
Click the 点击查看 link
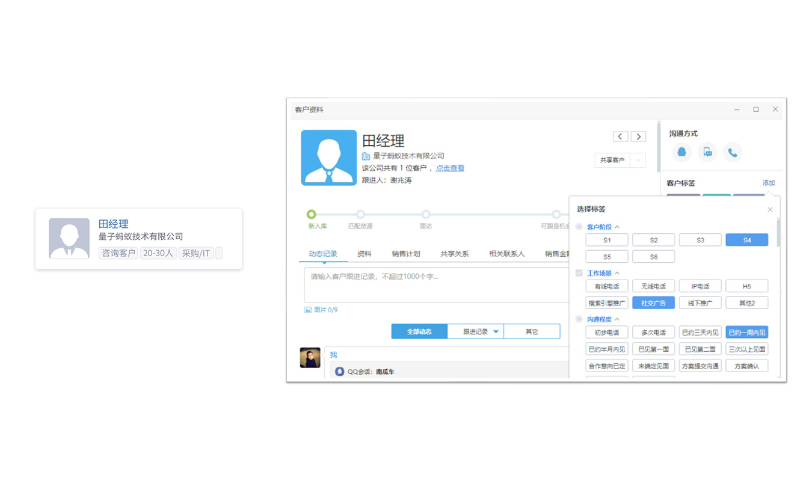click(x=451, y=168)
